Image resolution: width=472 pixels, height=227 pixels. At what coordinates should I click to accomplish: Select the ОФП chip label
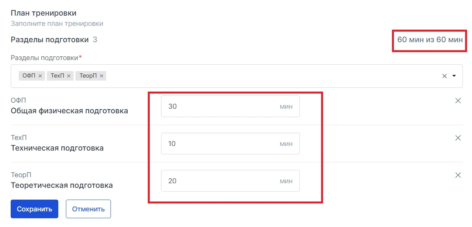click(29, 76)
